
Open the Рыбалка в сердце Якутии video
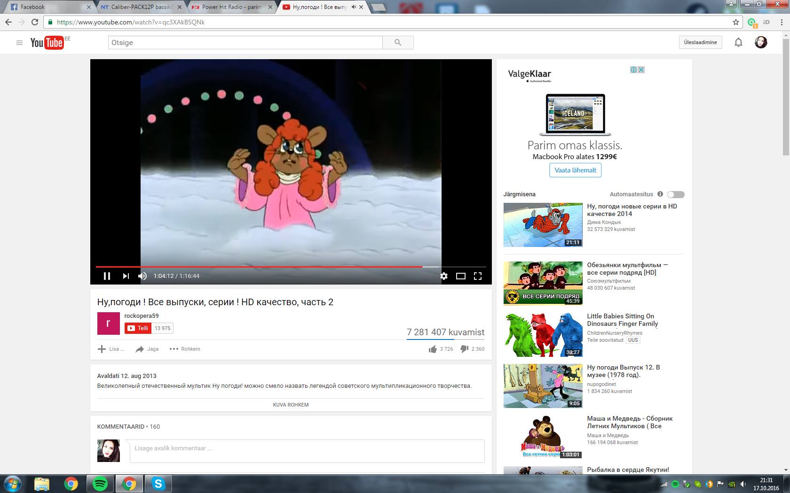628,470
